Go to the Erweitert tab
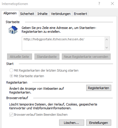 (80, 14)
